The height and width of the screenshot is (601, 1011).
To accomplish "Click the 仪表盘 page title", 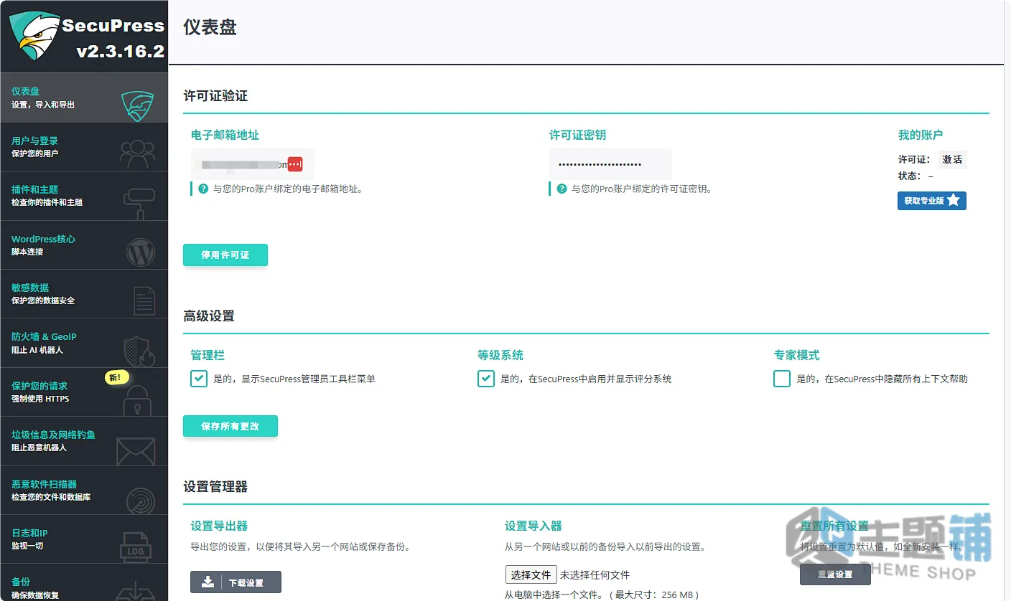I will [x=210, y=27].
